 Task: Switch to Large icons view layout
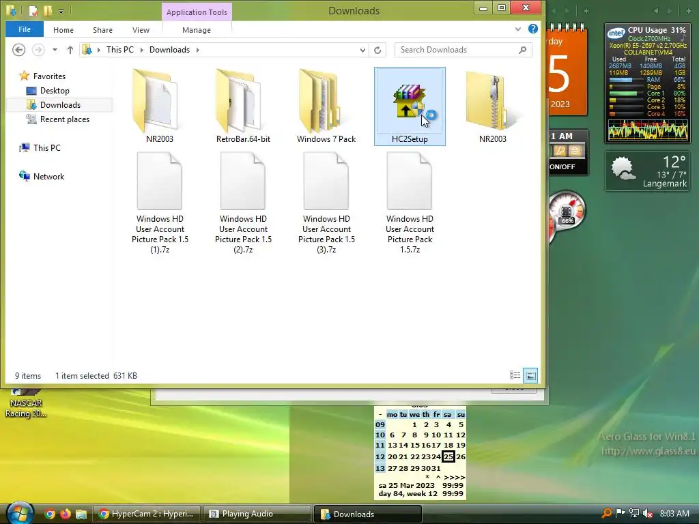tap(530, 375)
